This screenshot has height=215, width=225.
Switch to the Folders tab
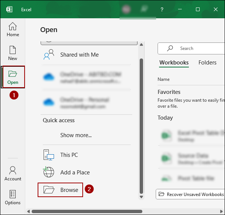pos(207,63)
